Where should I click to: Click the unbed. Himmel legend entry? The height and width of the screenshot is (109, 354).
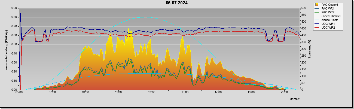coord(328,16)
